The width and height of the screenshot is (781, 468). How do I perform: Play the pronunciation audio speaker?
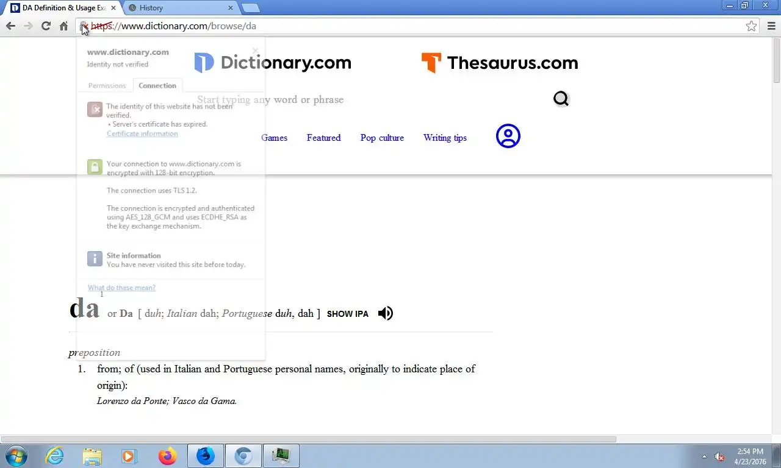(x=385, y=313)
